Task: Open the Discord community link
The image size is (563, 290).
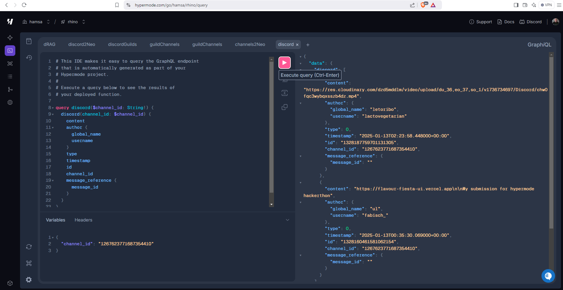Action: (x=531, y=22)
